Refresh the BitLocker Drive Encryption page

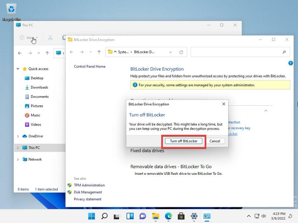181,52
